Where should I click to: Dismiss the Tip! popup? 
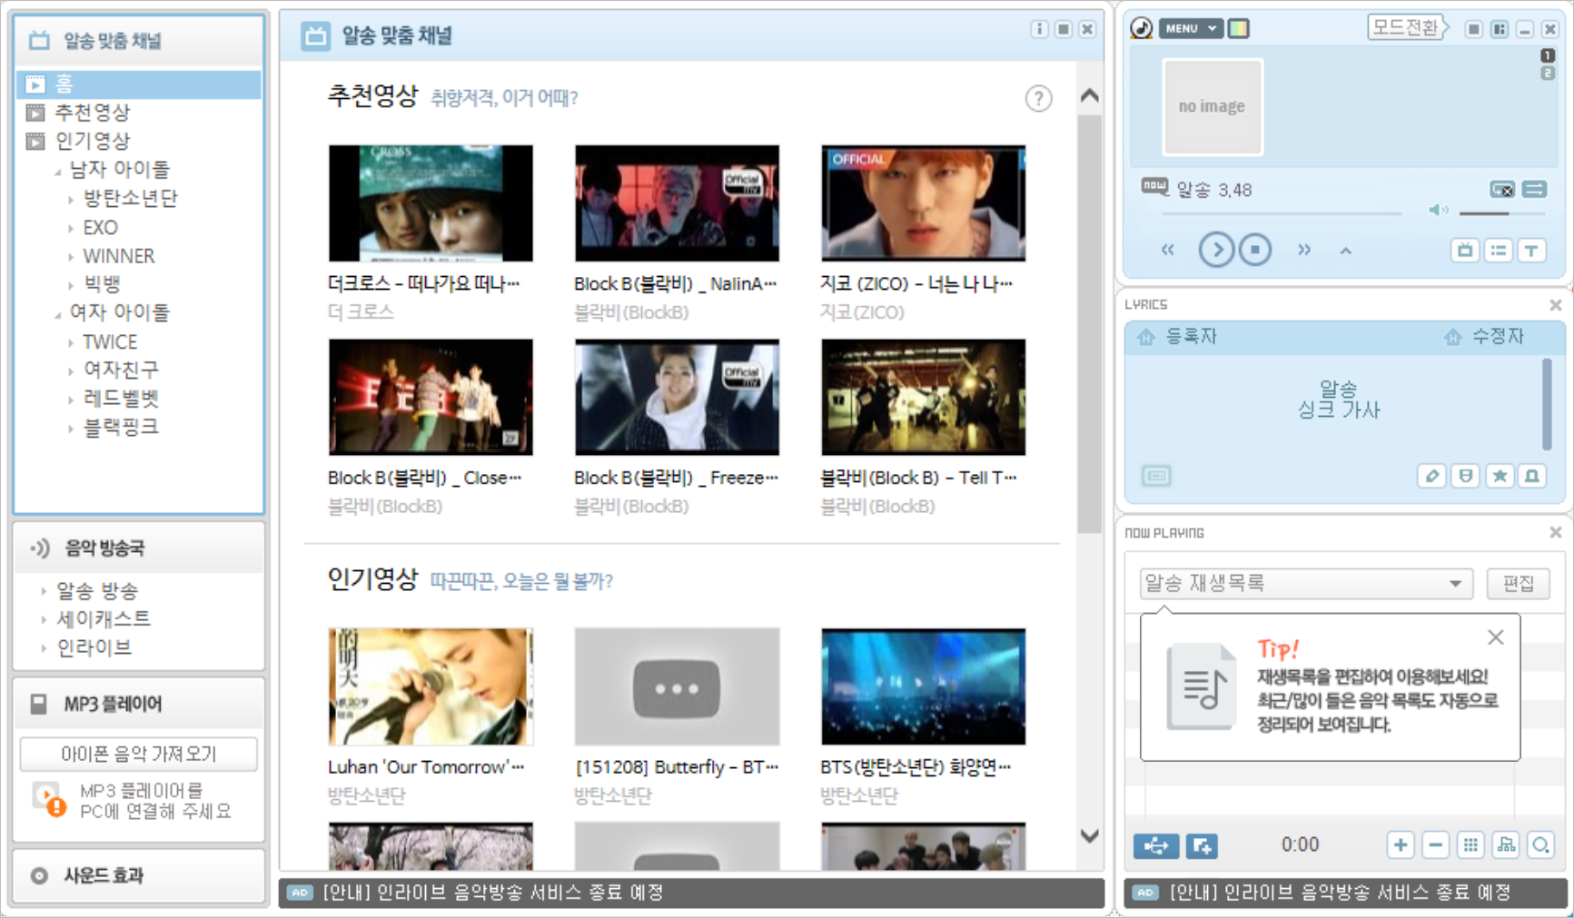[x=1496, y=637]
